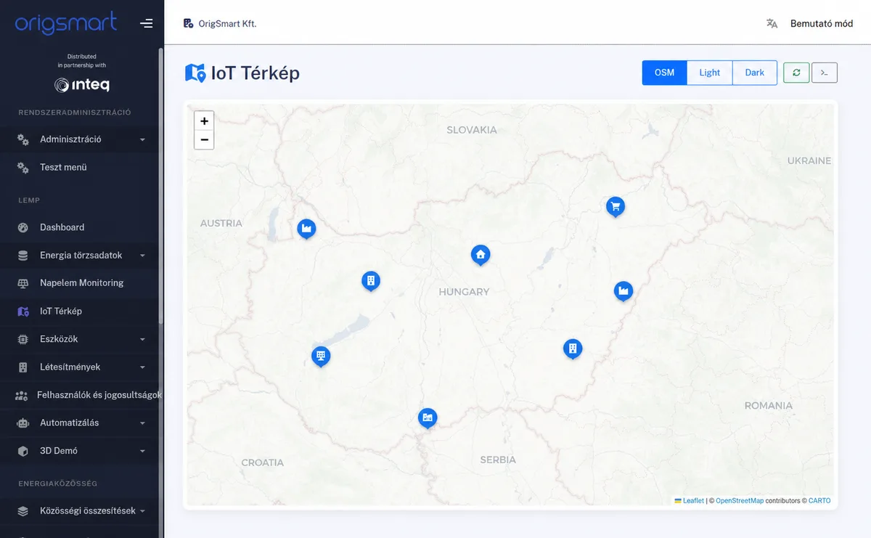871x538 pixels.
Task: Click the Közösségi összesítések layers icon
Action: click(x=23, y=511)
